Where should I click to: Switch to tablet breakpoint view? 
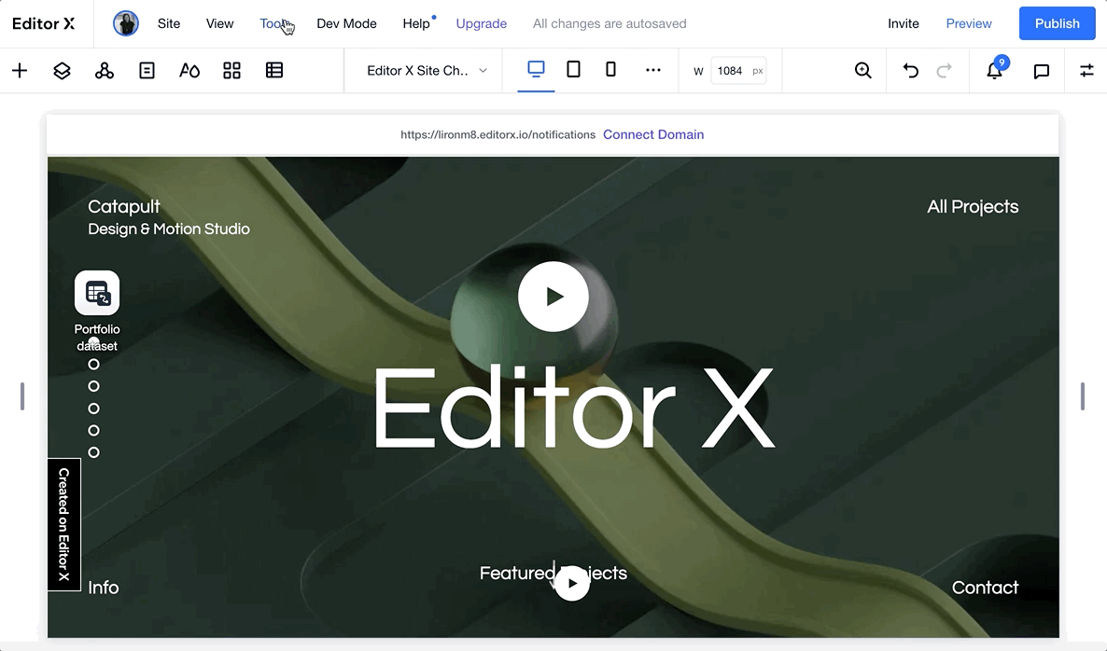573,69
